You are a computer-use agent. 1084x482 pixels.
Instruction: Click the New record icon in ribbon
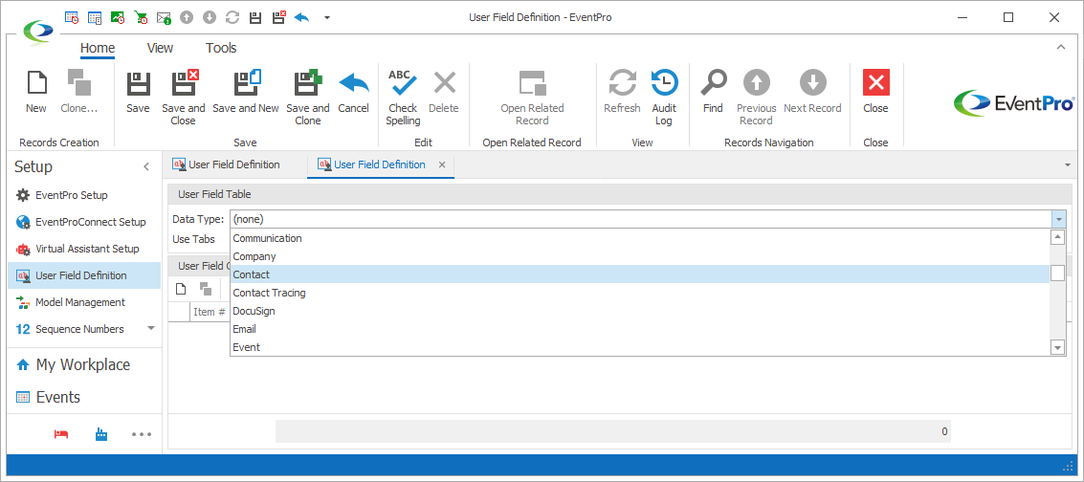[36, 83]
